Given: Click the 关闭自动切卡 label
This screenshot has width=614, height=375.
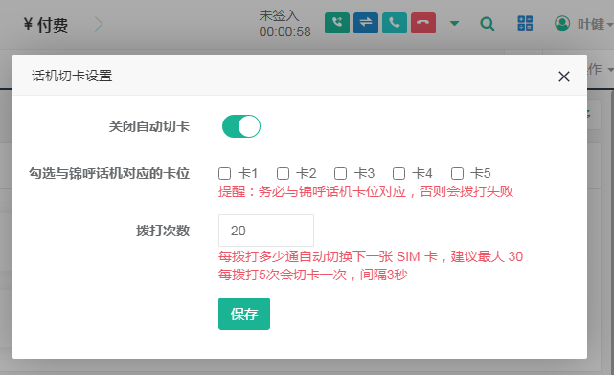Looking at the screenshot, I should point(149,126).
